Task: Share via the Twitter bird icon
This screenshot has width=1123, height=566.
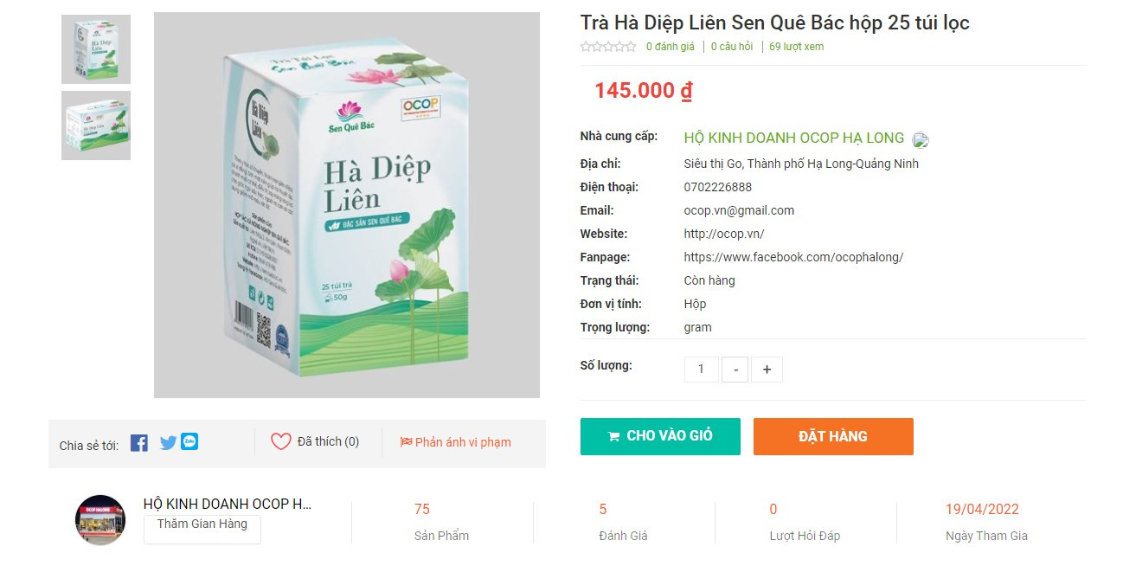Action: [168, 443]
